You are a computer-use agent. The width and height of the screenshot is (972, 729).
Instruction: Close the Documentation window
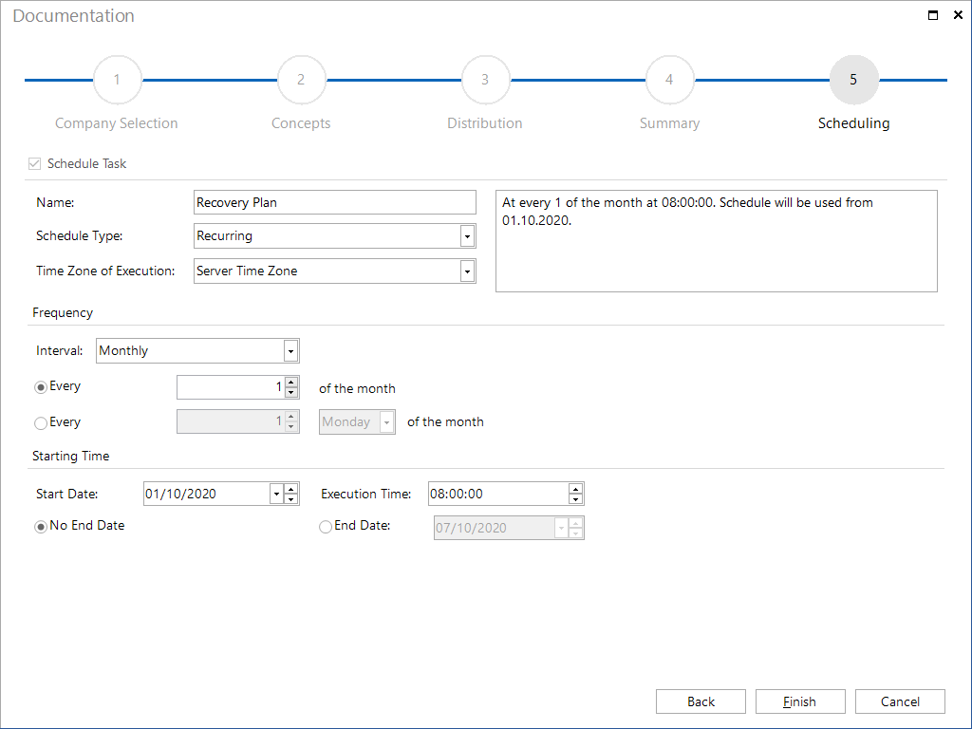coord(958,15)
